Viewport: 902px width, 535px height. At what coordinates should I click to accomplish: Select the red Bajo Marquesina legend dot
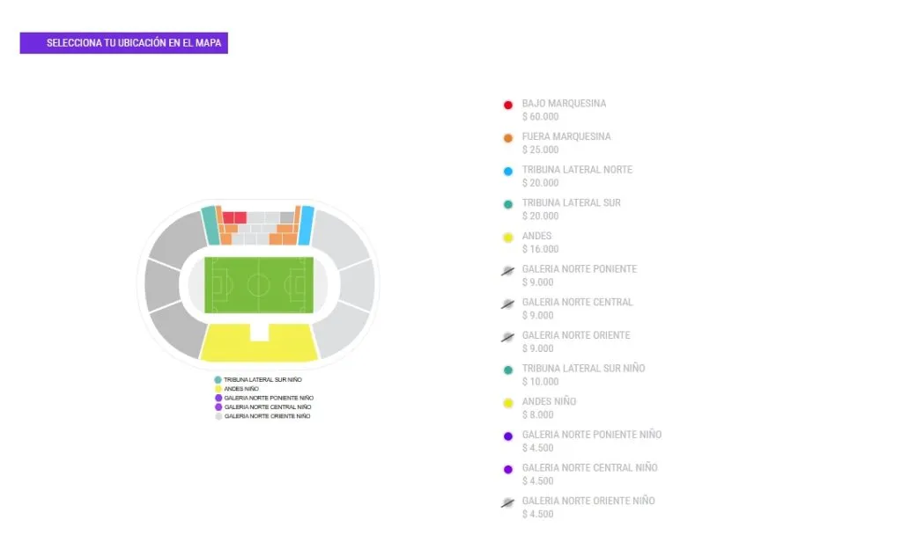508,104
